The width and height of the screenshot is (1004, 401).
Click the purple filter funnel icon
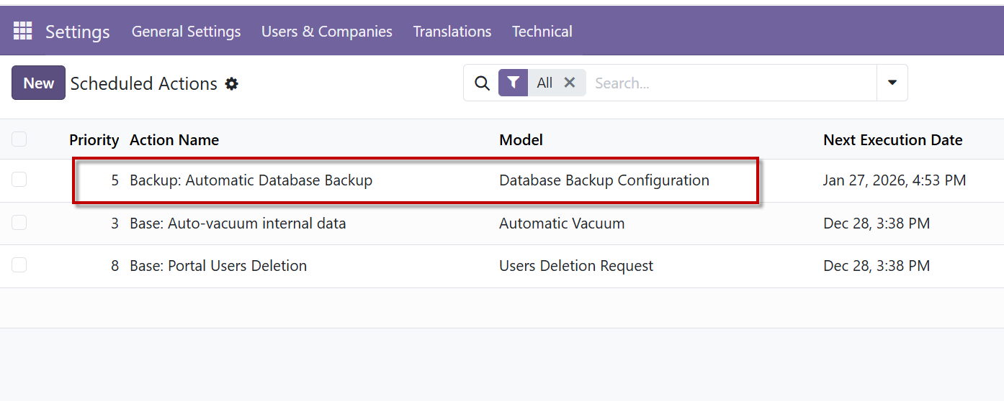(513, 83)
